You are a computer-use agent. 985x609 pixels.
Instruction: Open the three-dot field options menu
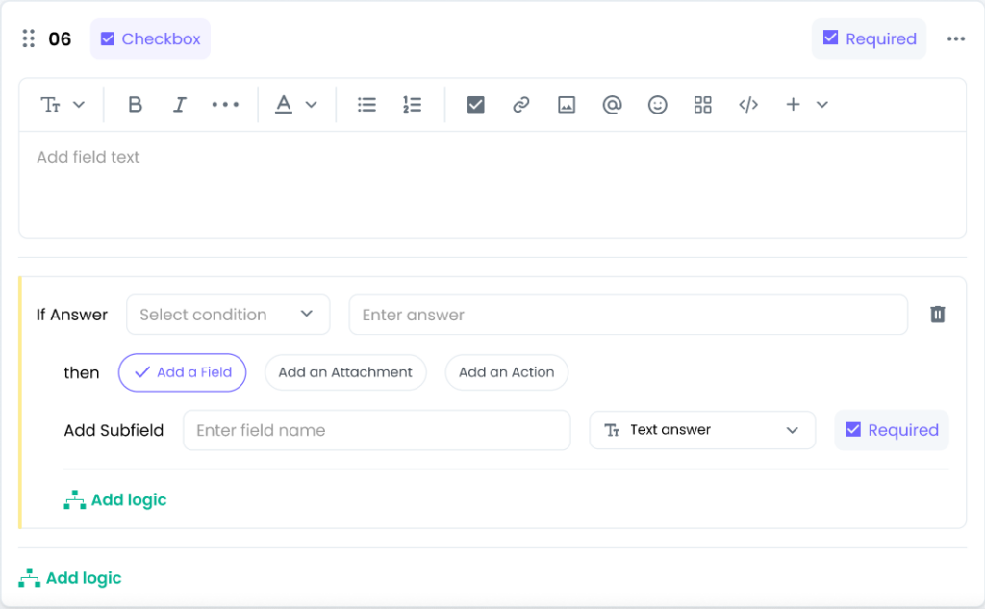click(955, 39)
